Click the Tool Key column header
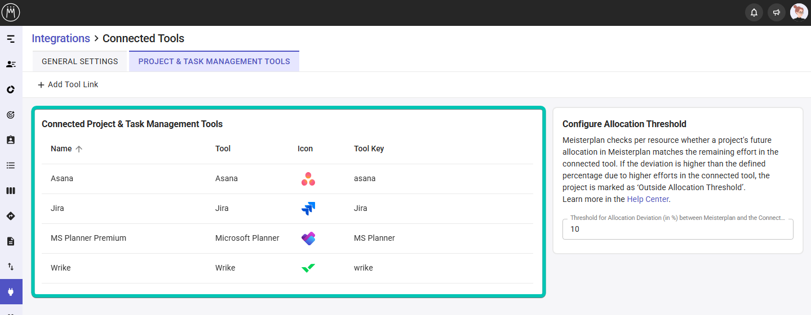Image resolution: width=811 pixels, height=315 pixels. coord(369,148)
